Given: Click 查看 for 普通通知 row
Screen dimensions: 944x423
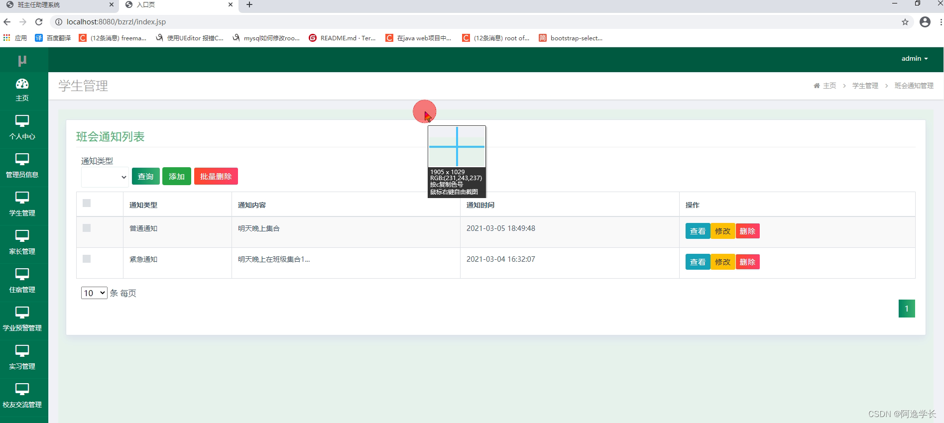Looking at the screenshot, I should pos(698,231).
